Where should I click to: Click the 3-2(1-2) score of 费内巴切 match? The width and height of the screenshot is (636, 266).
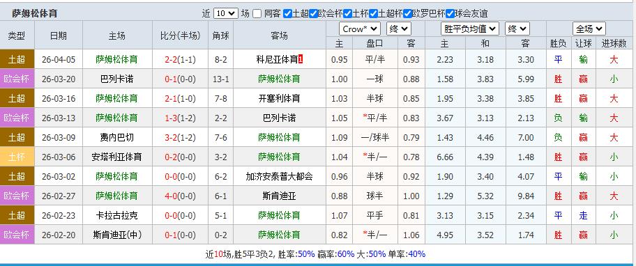(180, 137)
